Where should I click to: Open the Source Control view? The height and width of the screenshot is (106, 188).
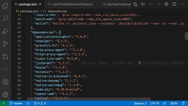click(5, 44)
